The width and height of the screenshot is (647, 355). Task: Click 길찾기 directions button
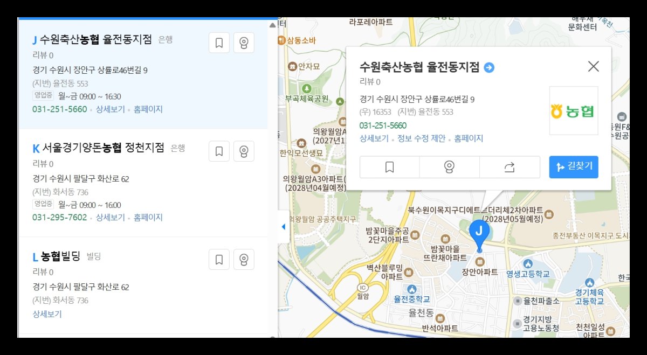click(x=574, y=167)
